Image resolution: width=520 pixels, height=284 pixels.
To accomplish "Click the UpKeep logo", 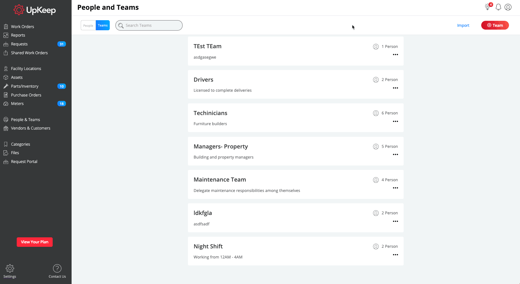I will click(35, 10).
